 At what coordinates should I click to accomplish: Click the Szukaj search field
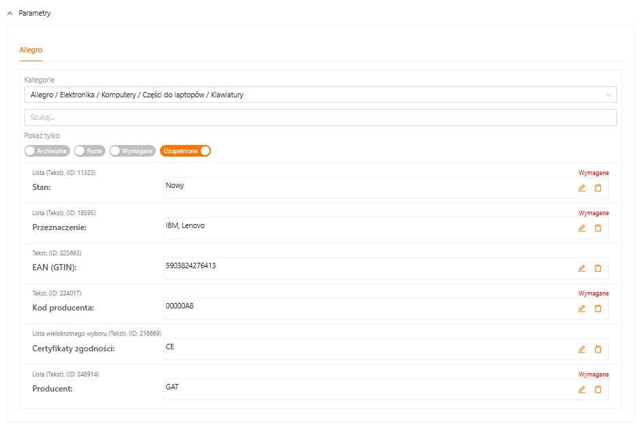pos(320,117)
